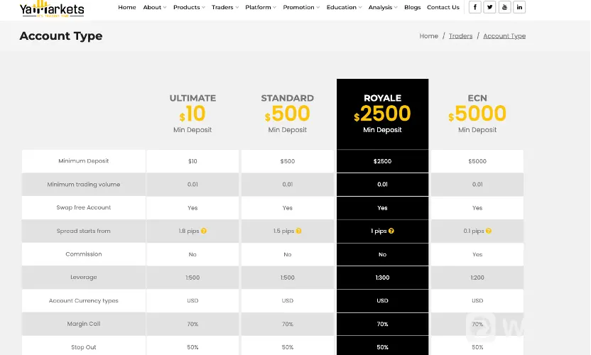
Task: Click Royale leverage 1:300 cell
Action: pos(383,278)
